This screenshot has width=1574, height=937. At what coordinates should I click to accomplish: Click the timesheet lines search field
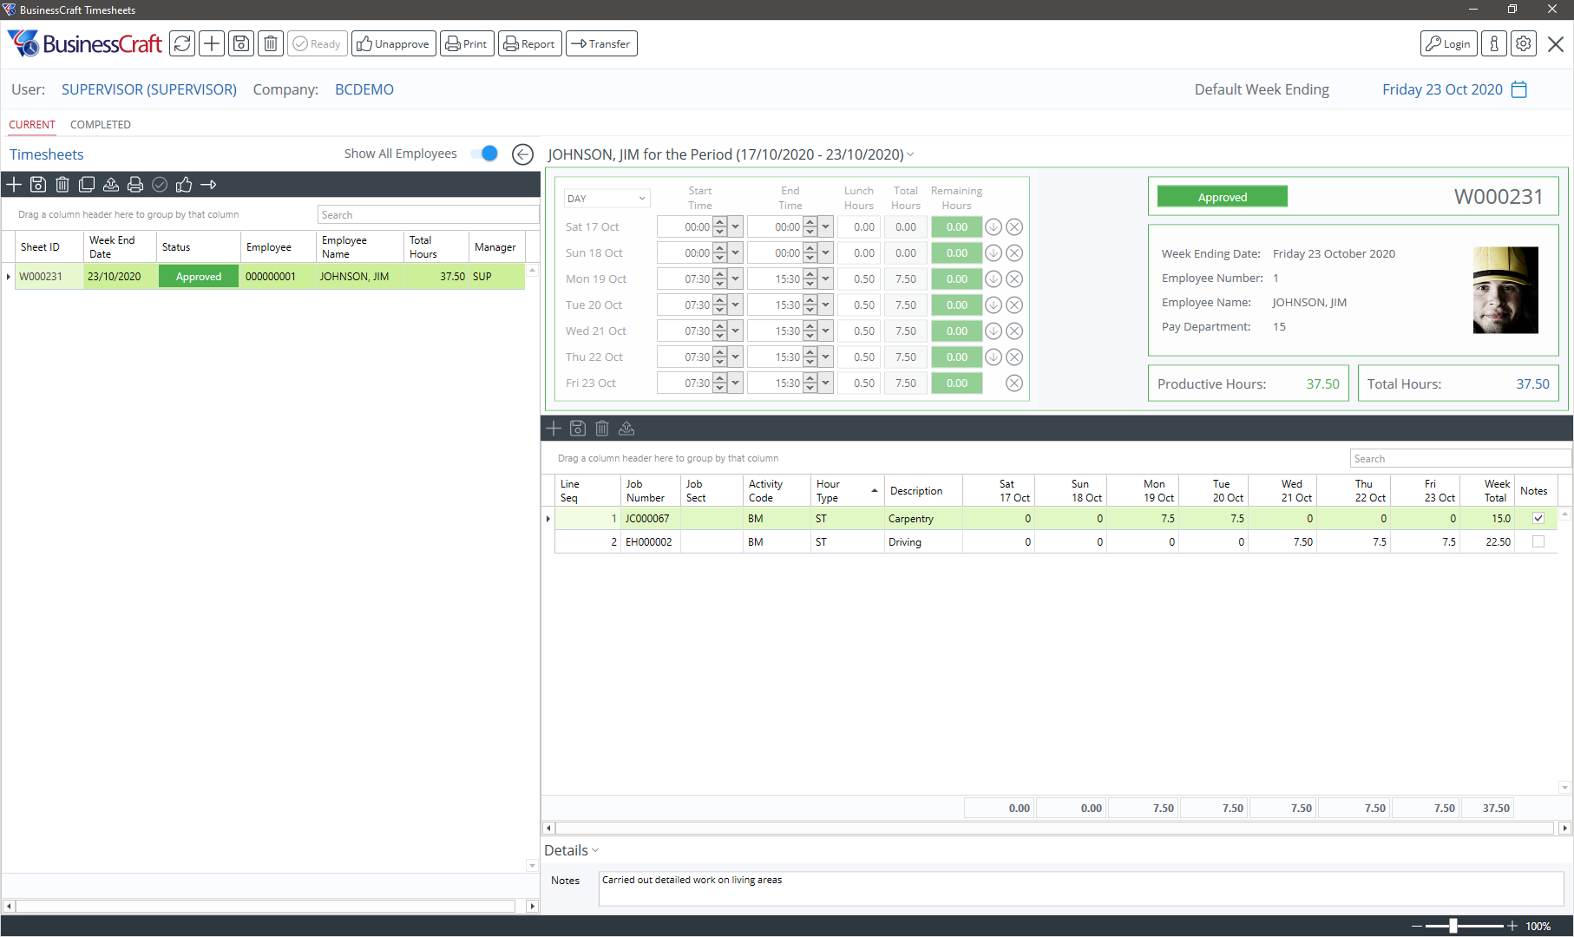click(1460, 458)
